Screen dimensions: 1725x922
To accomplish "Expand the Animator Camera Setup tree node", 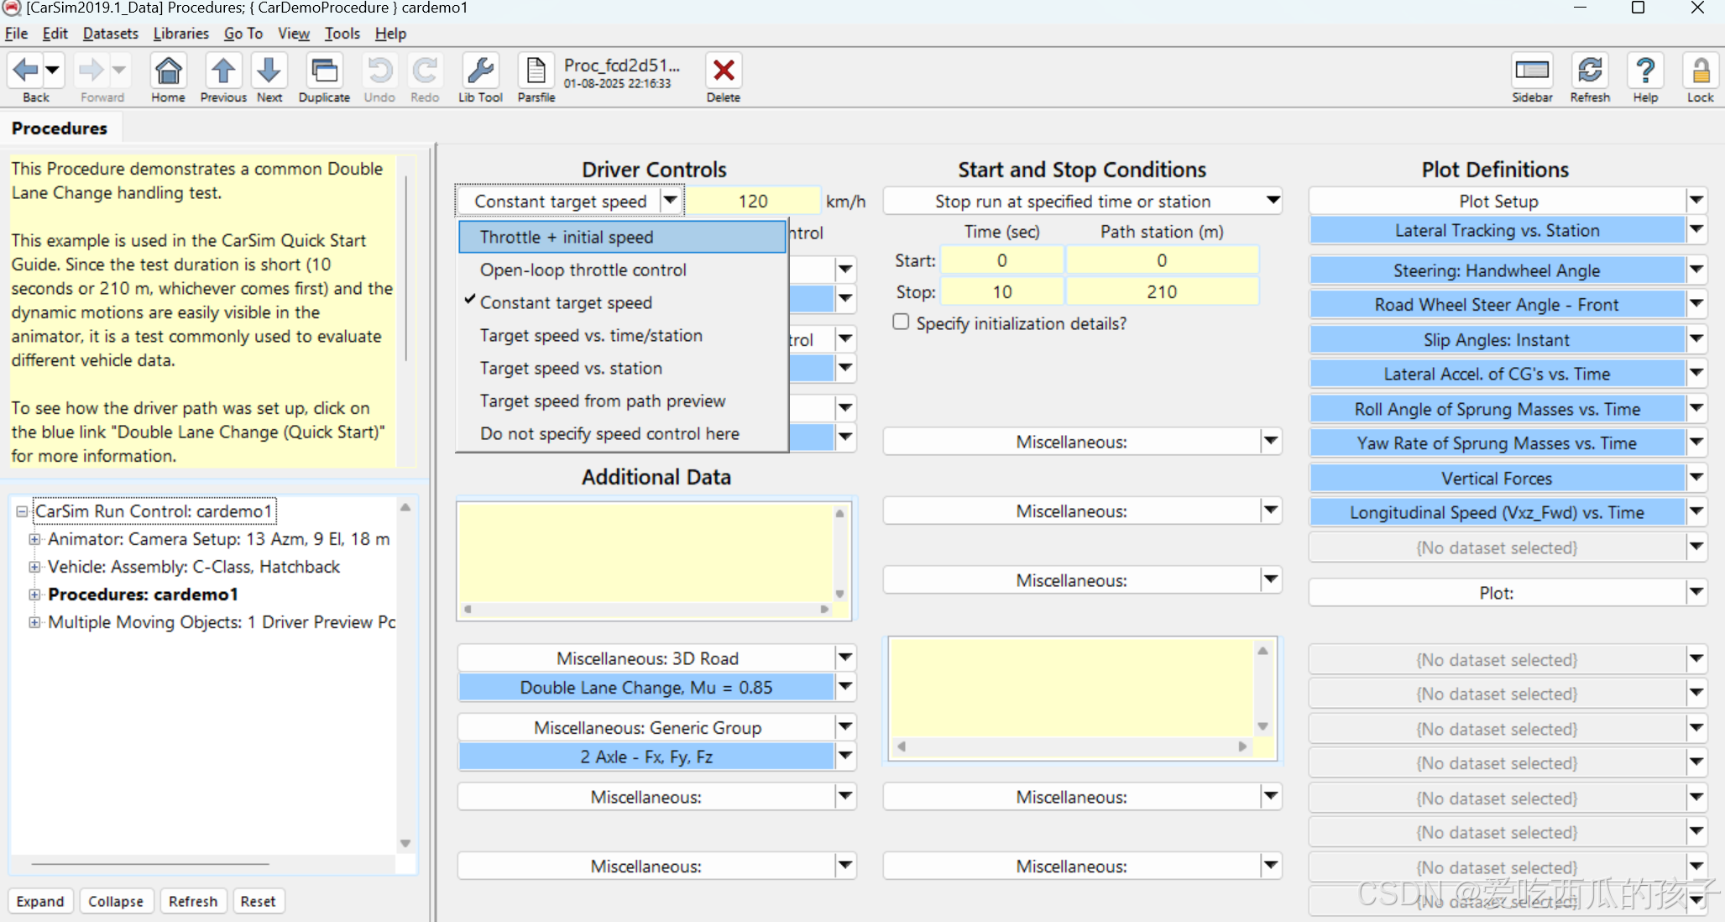I will (34, 539).
